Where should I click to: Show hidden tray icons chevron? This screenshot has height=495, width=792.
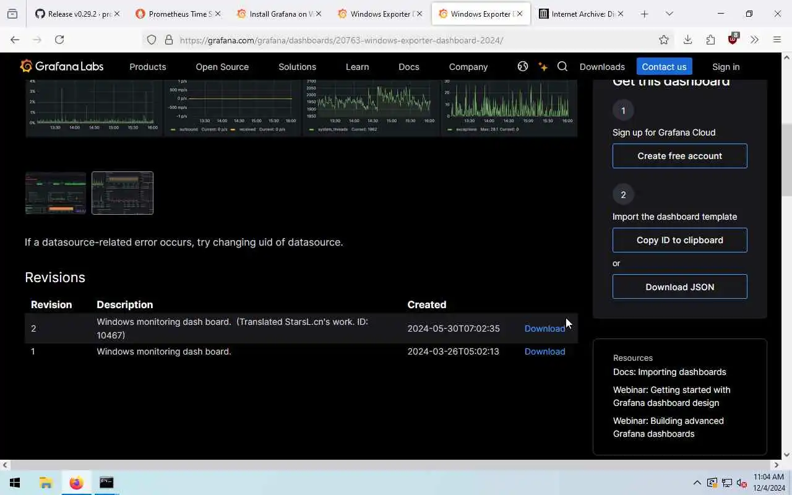click(697, 483)
